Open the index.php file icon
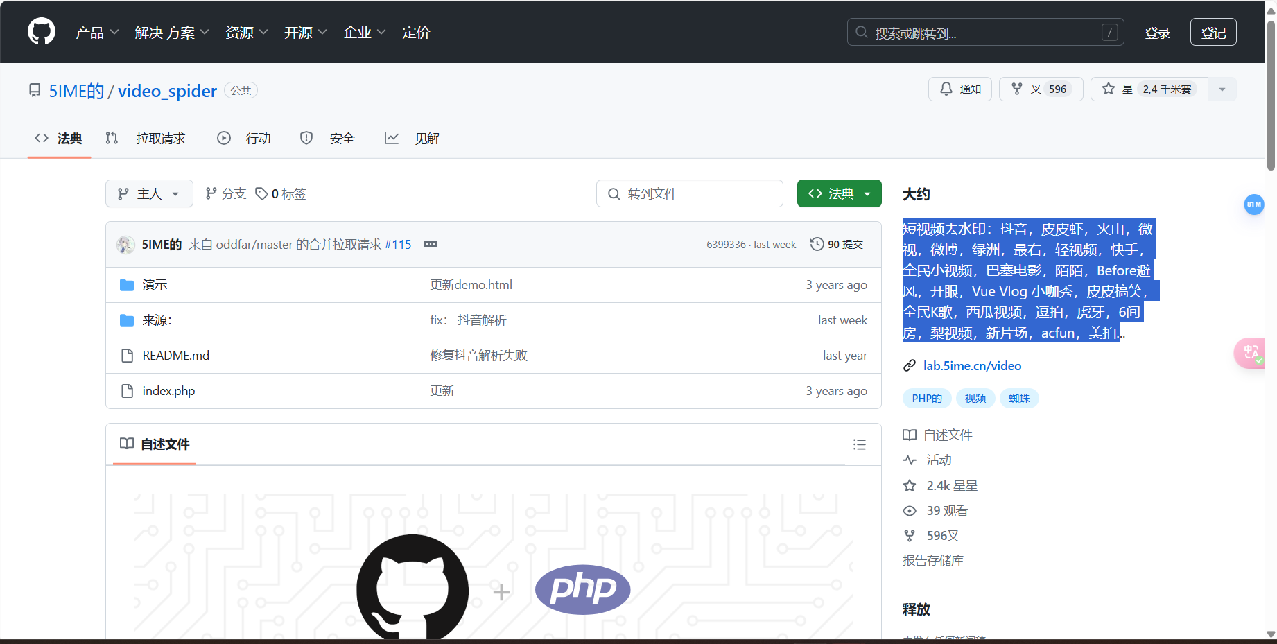Image resolution: width=1277 pixels, height=644 pixels. [x=127, y=390]
